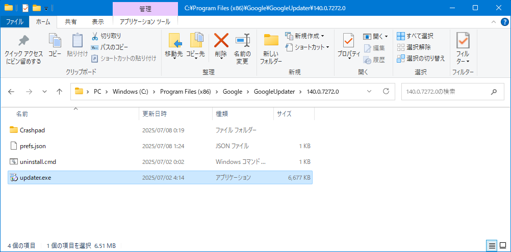Click the red 削除 (delete) X icon
Screen dimensions: 511x252
coord(221,41)
